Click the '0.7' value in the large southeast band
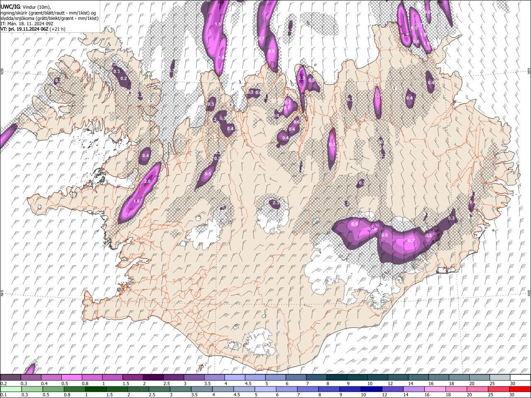The image size is (531, 398). pyautogui.click(x=411, y=240)
